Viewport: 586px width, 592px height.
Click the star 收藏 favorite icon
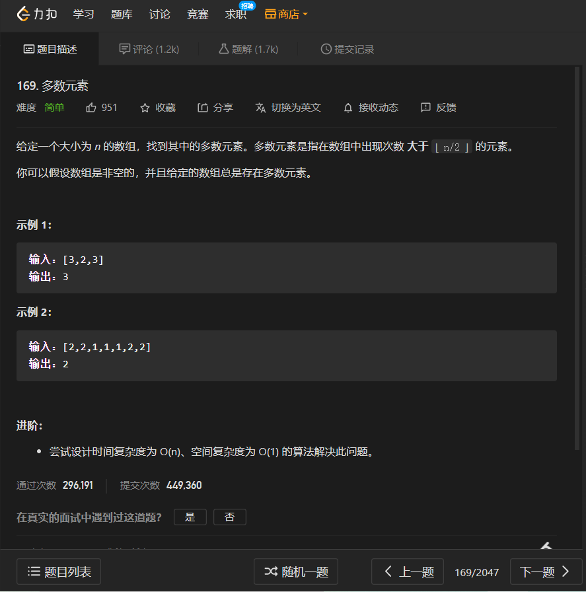(x=145, y=108)
